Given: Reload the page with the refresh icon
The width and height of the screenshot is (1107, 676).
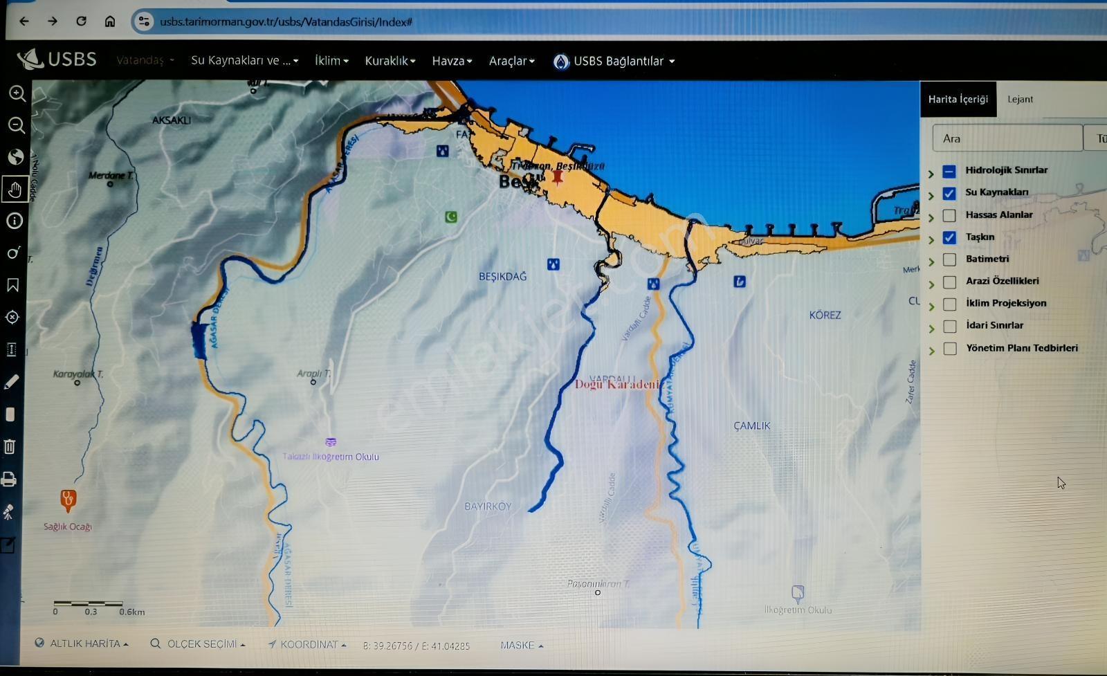Looking at the screenshot, I should [x=81, y=21].
